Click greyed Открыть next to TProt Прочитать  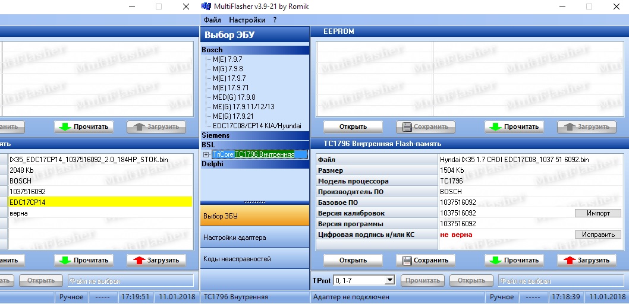(471, 280)
